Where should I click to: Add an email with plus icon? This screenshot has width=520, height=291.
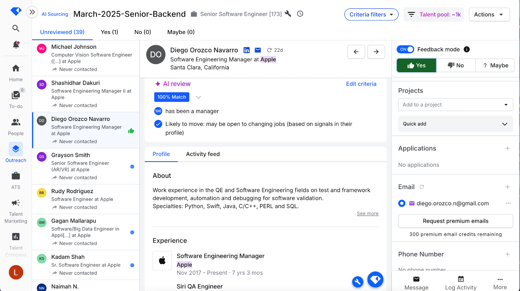coord(507,187)
